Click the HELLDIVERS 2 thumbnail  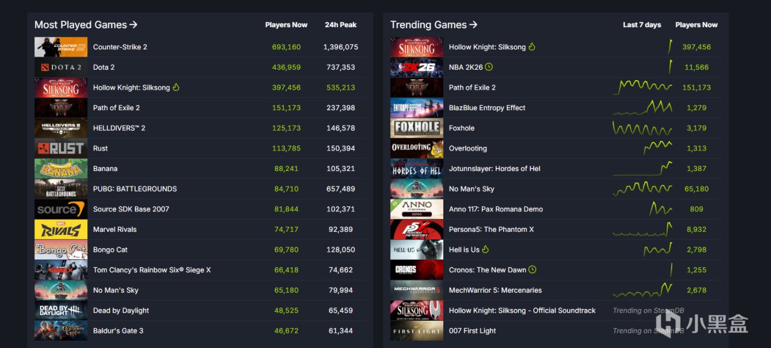tap(61, 128)
